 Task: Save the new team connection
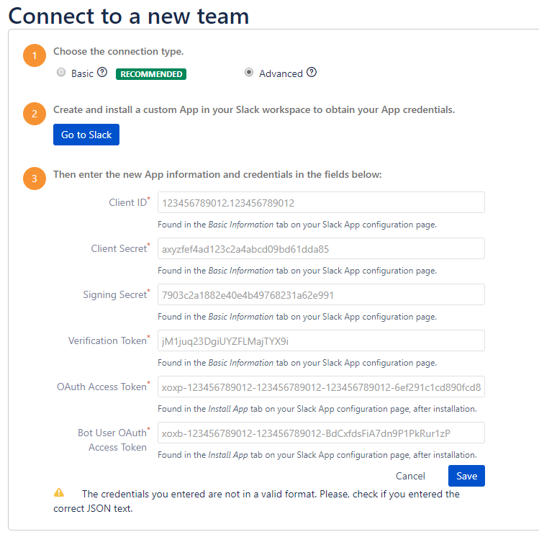tap(466, 476)
